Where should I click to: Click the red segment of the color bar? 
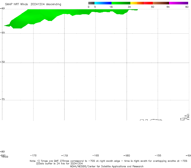(148, 3)
